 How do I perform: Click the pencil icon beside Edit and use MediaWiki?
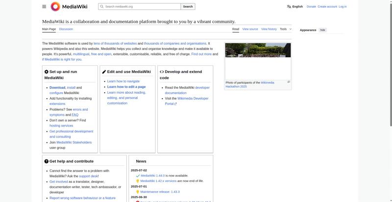tap(104, 72)
